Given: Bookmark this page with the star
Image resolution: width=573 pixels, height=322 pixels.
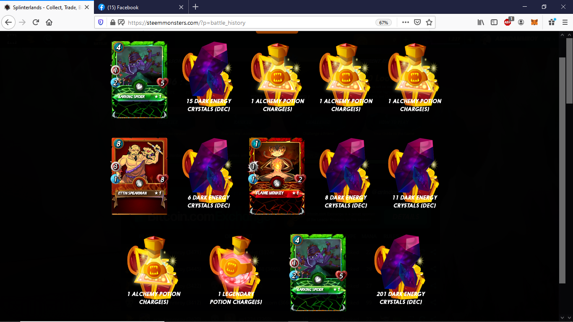Looking at the screenshot, I should (429, 23).
